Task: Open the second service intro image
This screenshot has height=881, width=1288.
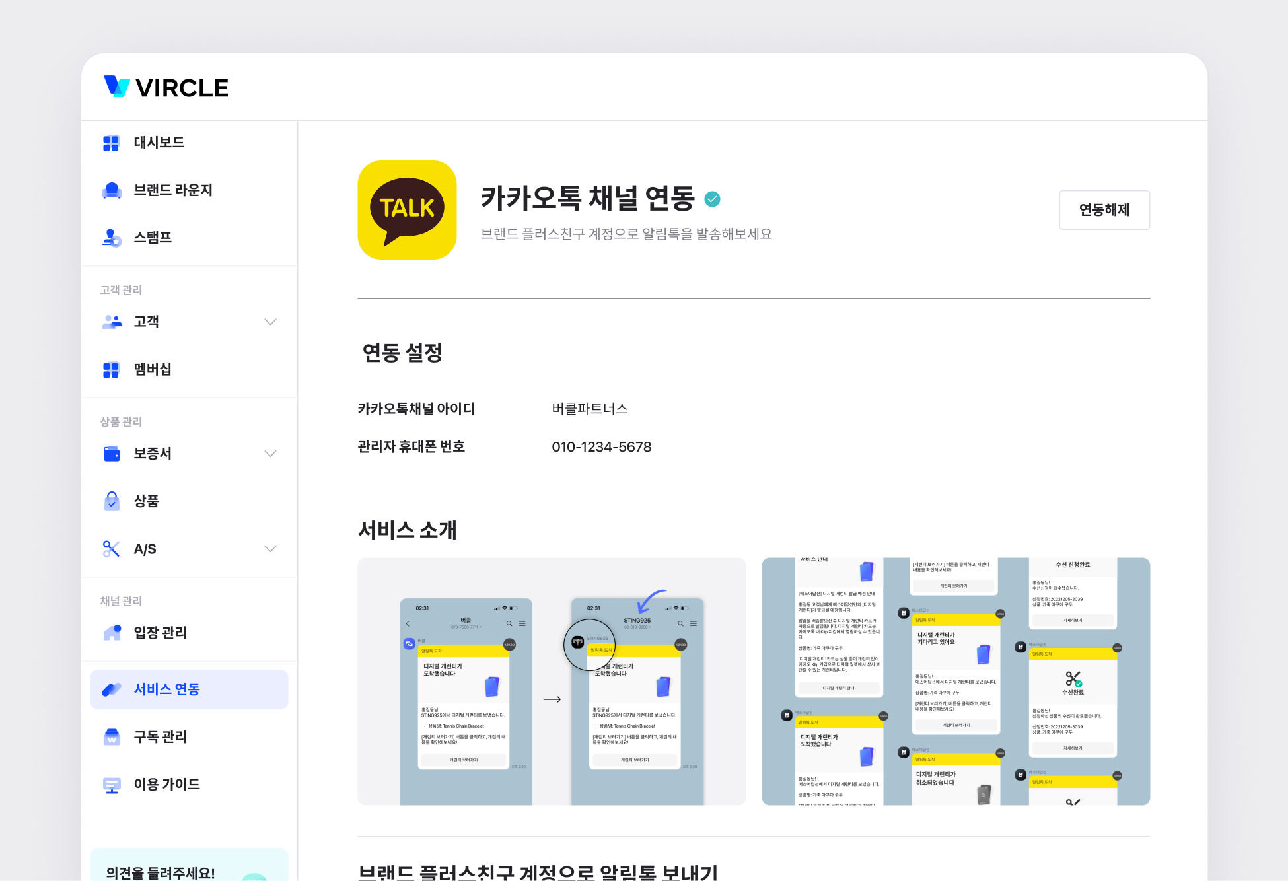Action: coord(955,681)
